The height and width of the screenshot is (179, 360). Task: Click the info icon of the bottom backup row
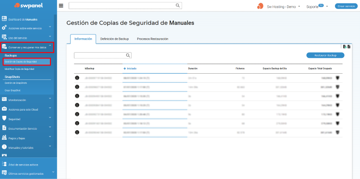77,132
